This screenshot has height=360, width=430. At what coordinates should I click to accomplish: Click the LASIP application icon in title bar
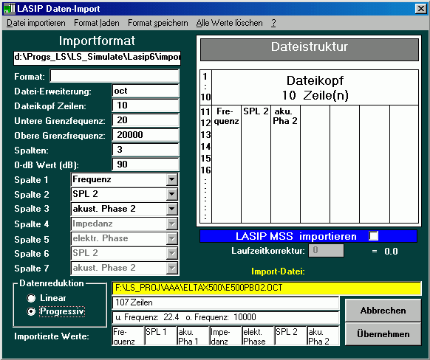(10, 9)
